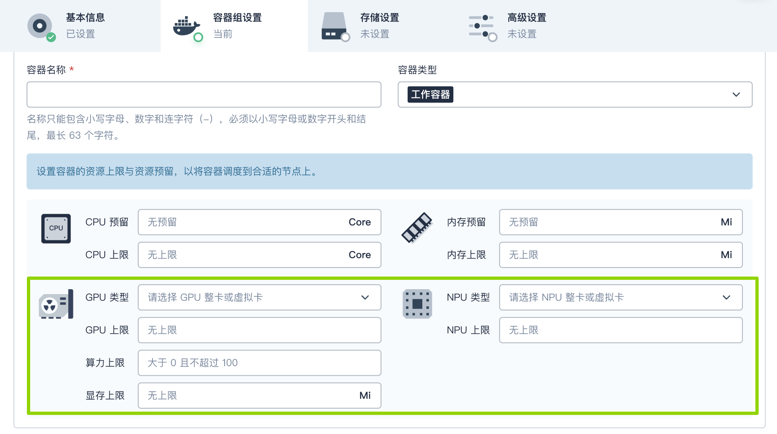Click the CPU chip icon beside CPU 预留
Screen dimensions: 777x434
(55, 228)
